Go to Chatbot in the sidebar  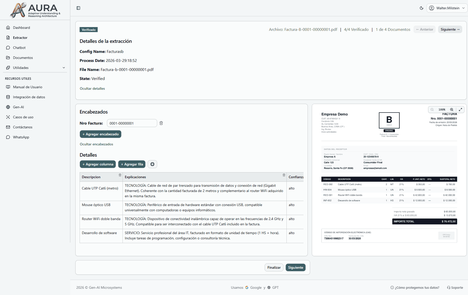click(19, 48)
